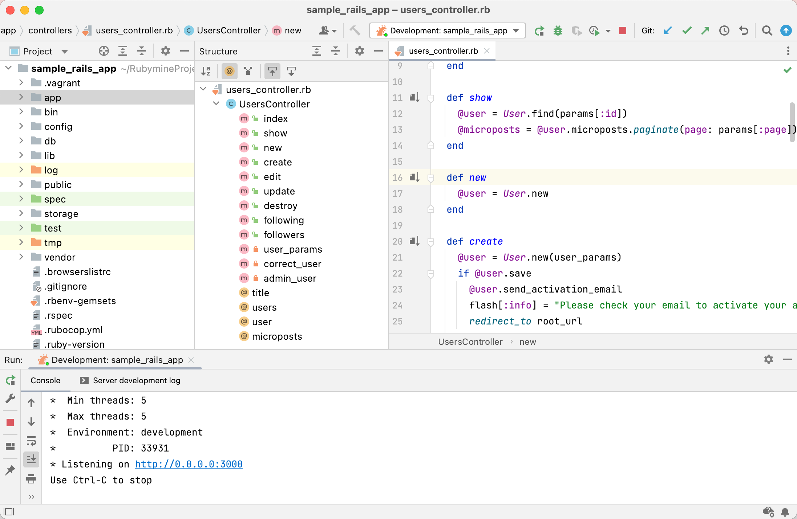797x519 pixels.
Task: Click the build hammer icon
Action: pyautogui.click(x=355, y=30)
